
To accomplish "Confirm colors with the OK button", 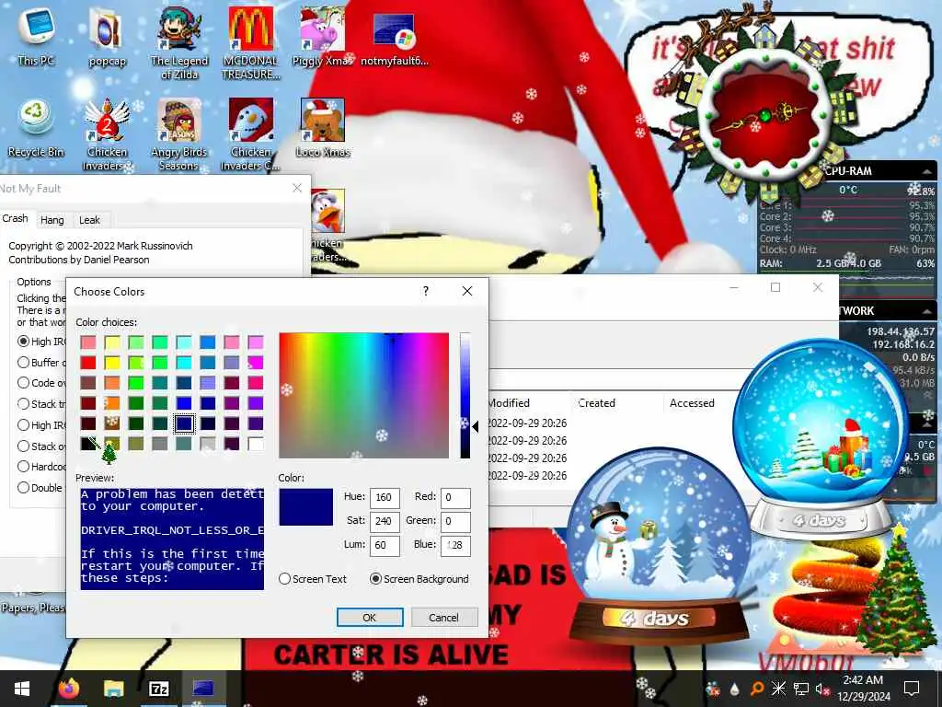I will click(370, 618).
